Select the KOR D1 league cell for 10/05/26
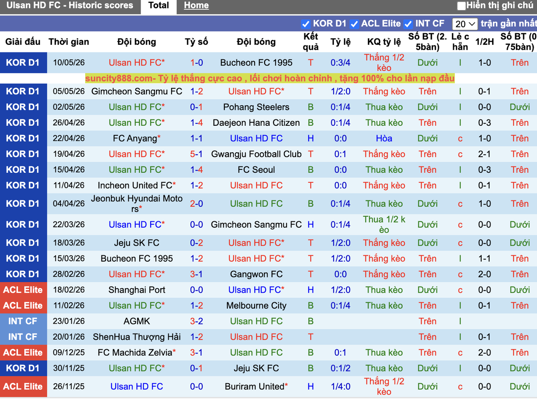The height and width of the screenshot is (400, 537). coord(23,63)
